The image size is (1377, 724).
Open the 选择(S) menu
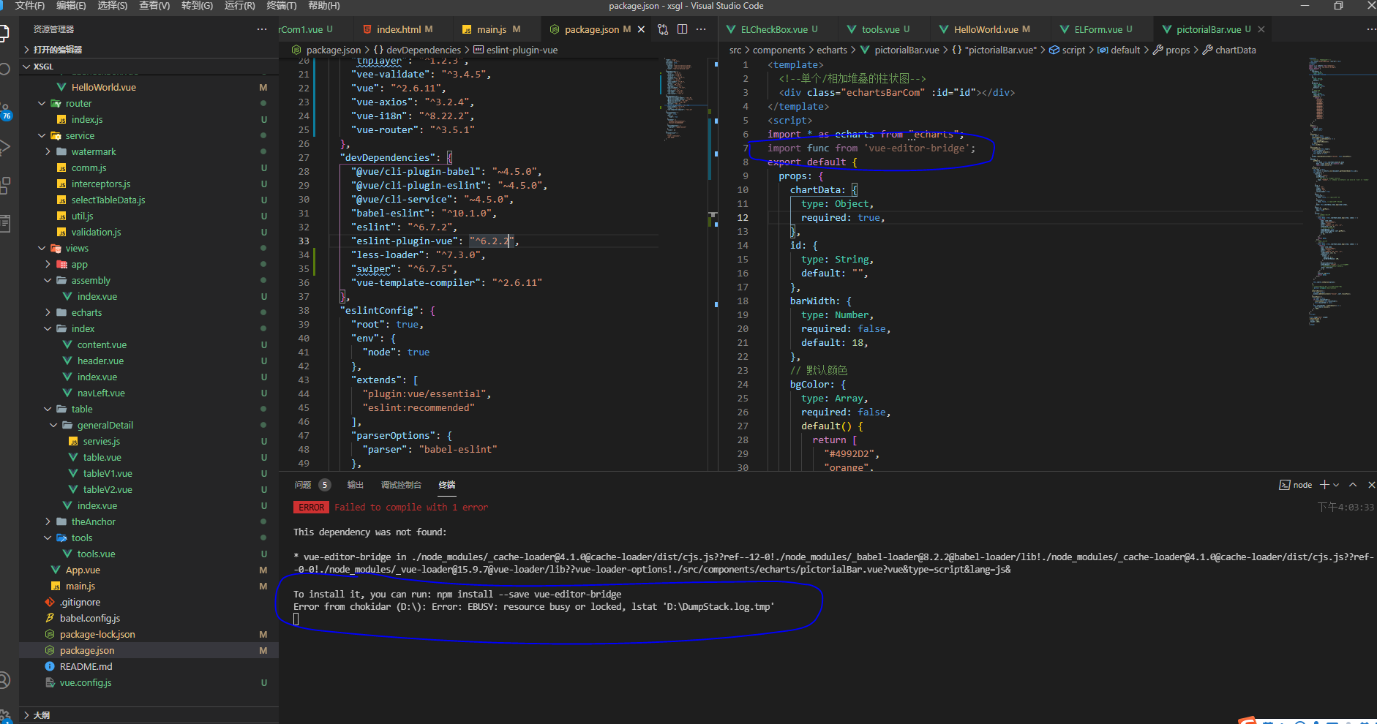tap(113, 6)
